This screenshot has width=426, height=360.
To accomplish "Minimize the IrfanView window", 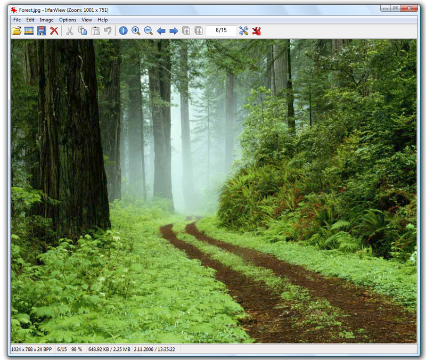I will (x=386, y=9).
